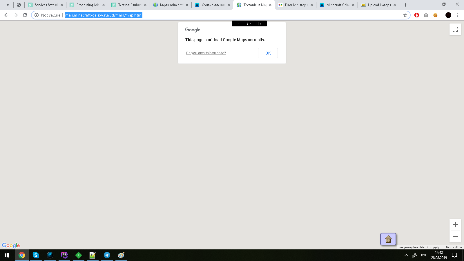Open Skype from the taskbar
464x261 pixels.
click(x=36, y=255)
